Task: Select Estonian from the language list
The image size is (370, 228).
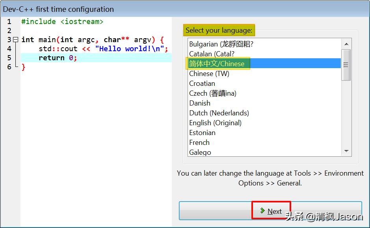Action: pyautogui.click(x=202, y=133)
